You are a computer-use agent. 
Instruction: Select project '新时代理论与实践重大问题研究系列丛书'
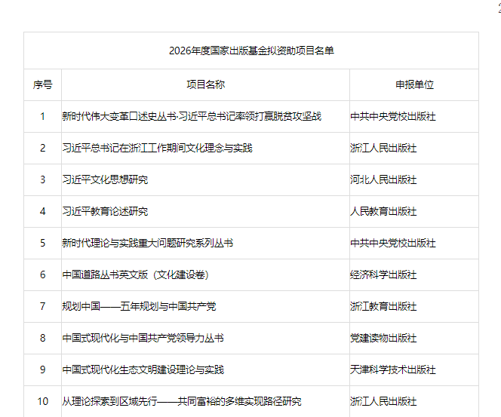tap(148, 243)
